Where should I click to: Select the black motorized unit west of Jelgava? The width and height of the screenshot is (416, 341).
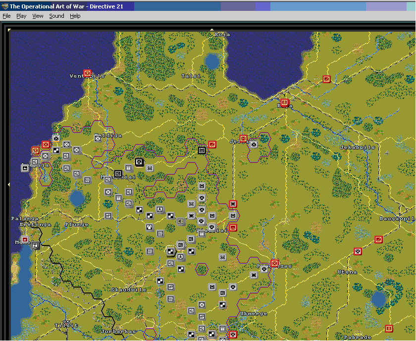click(202, 150)
